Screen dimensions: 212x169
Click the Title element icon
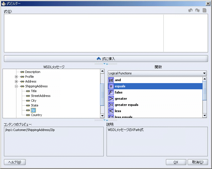pos(28,91)
